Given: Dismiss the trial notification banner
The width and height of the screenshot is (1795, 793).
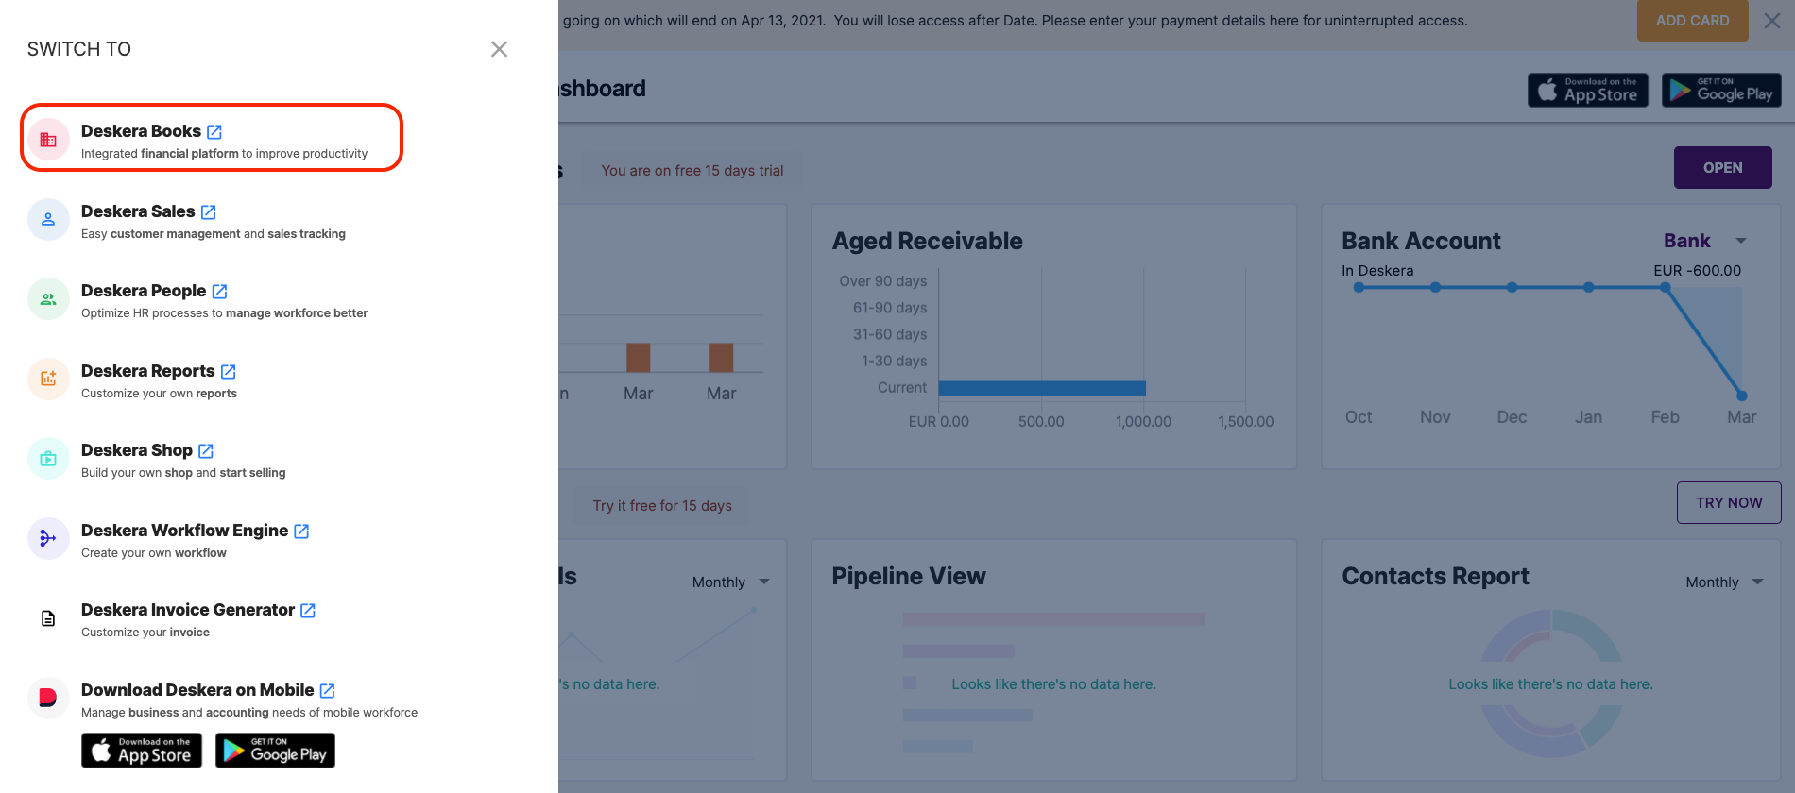Looking at the screenshot, I should pyautogui.click(x=1772, y=21).
